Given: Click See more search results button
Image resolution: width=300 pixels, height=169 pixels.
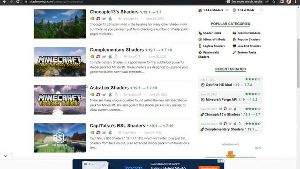Looking at the screenshot, I should 244,1.
